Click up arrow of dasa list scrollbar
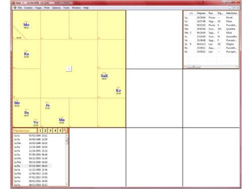The image size is (252, 189). click(x=67, y=136)
